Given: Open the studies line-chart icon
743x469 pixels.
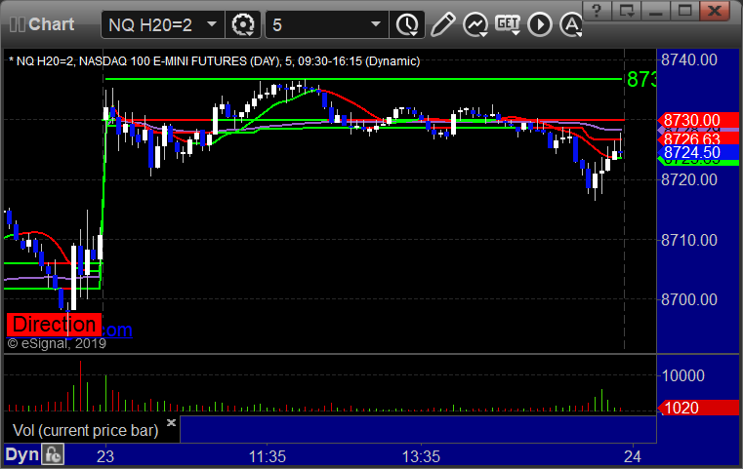Looking at the screenshot, I should (x=475, y=23).
